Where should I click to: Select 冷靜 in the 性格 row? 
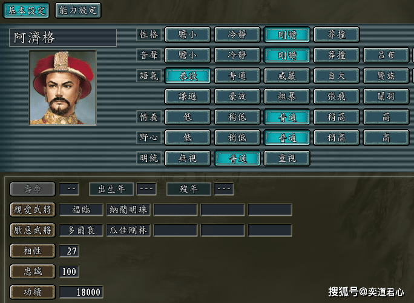click(237, 35)
